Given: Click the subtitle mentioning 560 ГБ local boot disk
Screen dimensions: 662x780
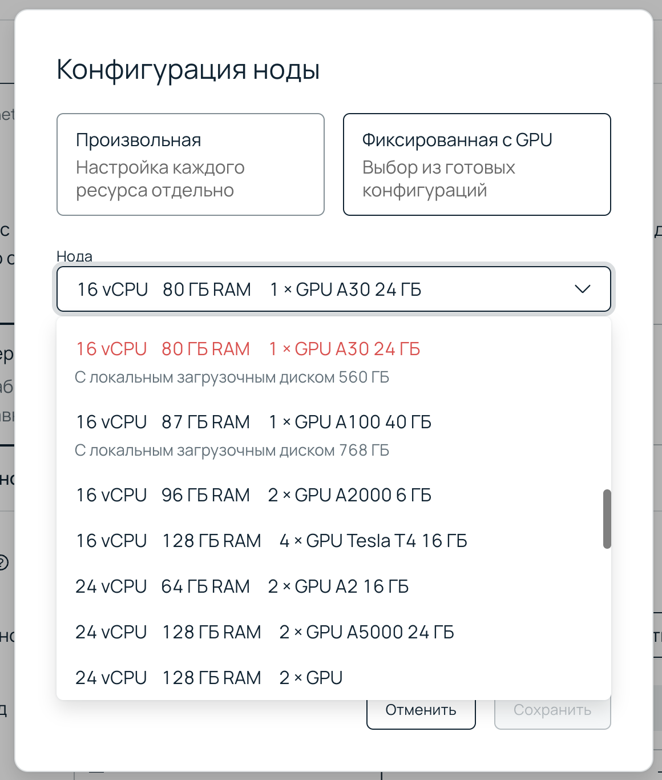Looking at the screenshot, I should (232, 377).
